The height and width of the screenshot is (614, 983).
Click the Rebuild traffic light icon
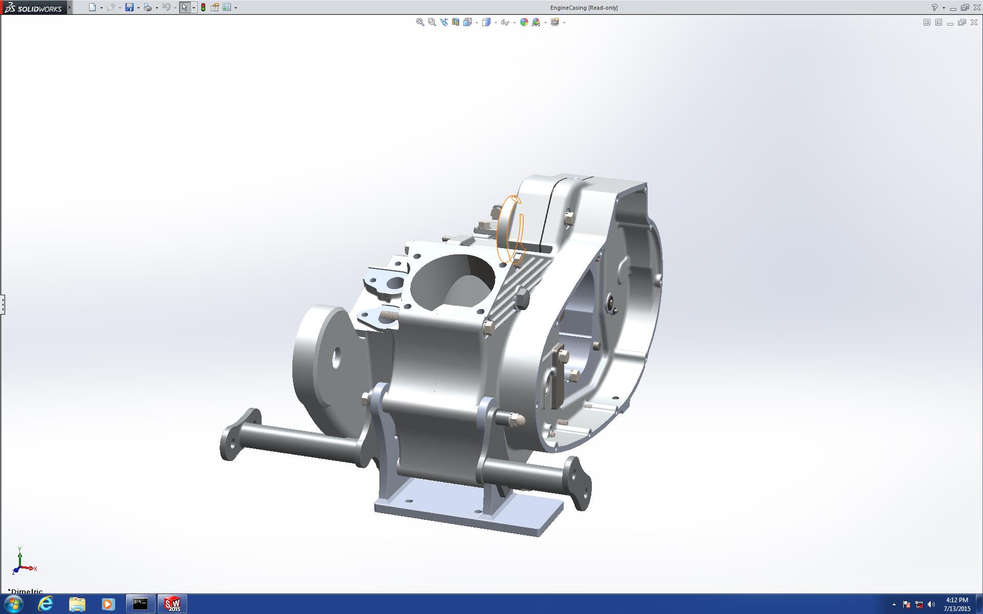(203, 7)
